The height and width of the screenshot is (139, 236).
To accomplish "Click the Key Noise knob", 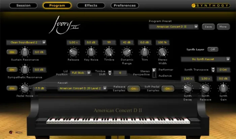I will pyautogui.click(x=91, y=52).
